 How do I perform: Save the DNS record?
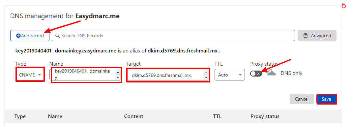(327, 99)
